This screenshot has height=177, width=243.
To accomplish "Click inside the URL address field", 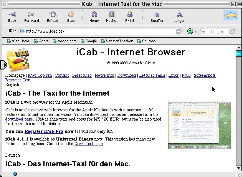I will pos(96,31).
